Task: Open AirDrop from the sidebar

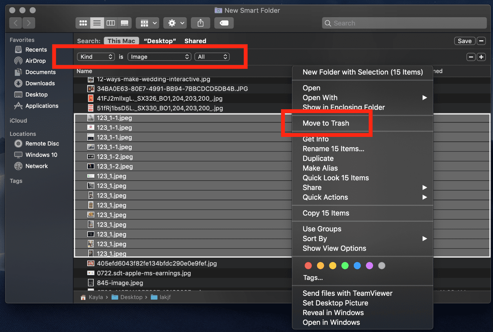Action: (x=35, y=61)
